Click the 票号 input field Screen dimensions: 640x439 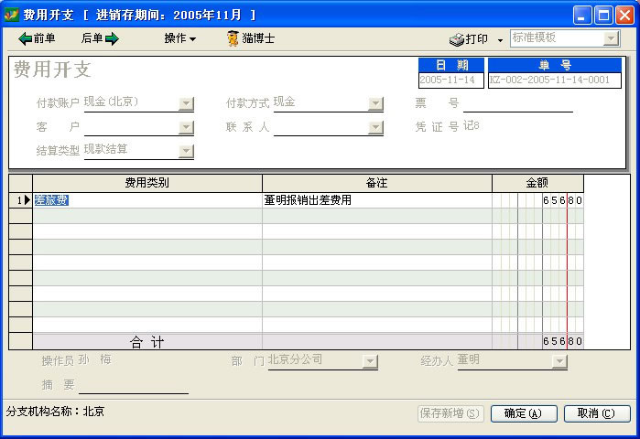(517, 103)
